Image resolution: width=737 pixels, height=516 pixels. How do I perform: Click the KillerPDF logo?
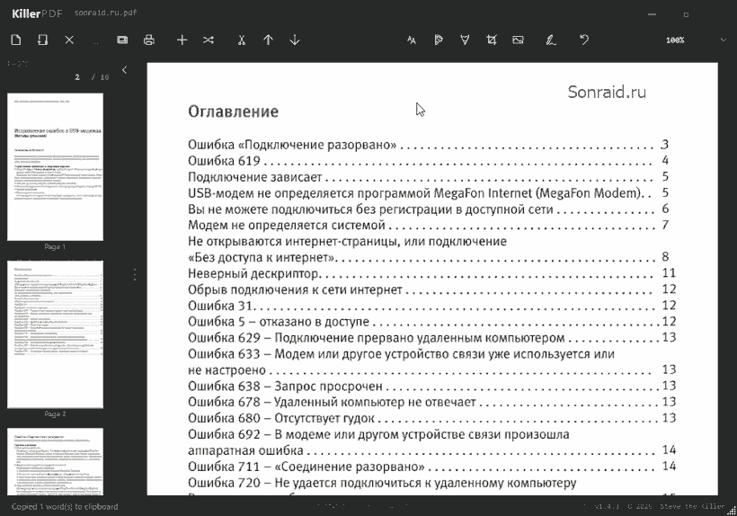(x=37, y=13)
